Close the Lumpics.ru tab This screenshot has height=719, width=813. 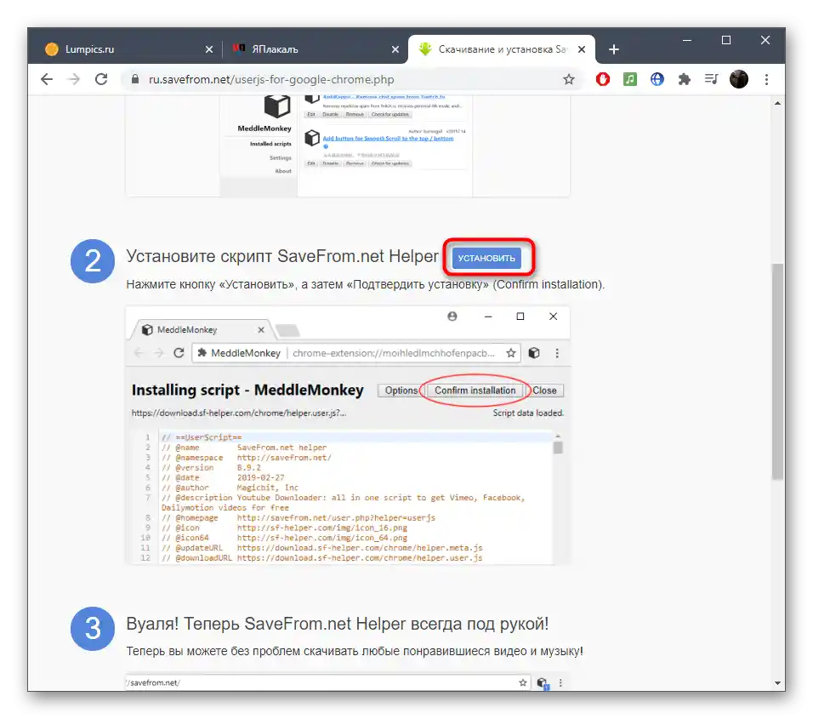[x=209, y=49]
